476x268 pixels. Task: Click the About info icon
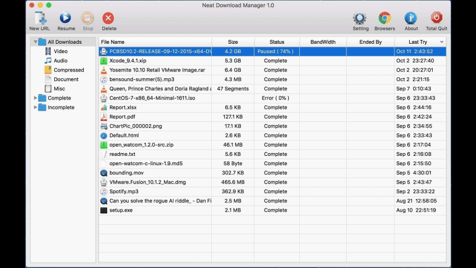tap(410, 19)
